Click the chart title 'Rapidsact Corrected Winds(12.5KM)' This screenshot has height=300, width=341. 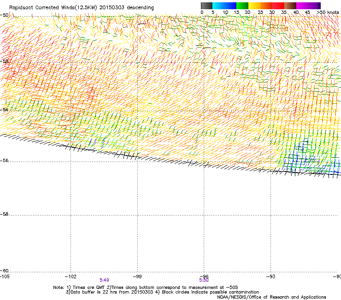pyautogui.click(x=53, y=8)
